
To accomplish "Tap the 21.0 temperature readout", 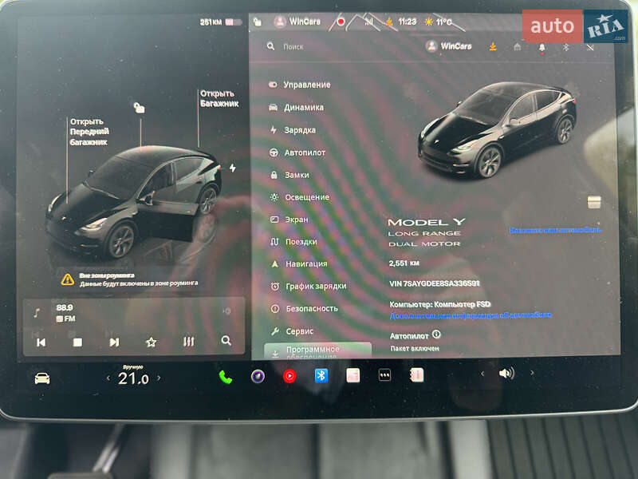I will click(134, 377).
